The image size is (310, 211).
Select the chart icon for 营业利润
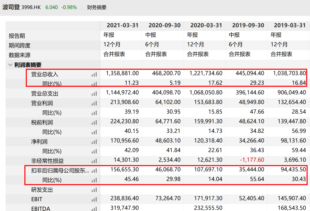[x=94, y=103]
